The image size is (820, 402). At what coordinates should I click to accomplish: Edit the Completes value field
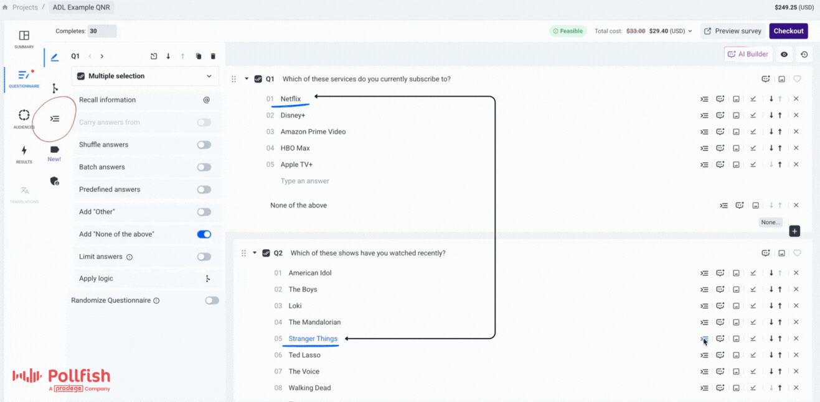pyautogui.click(x=101, y=31)
